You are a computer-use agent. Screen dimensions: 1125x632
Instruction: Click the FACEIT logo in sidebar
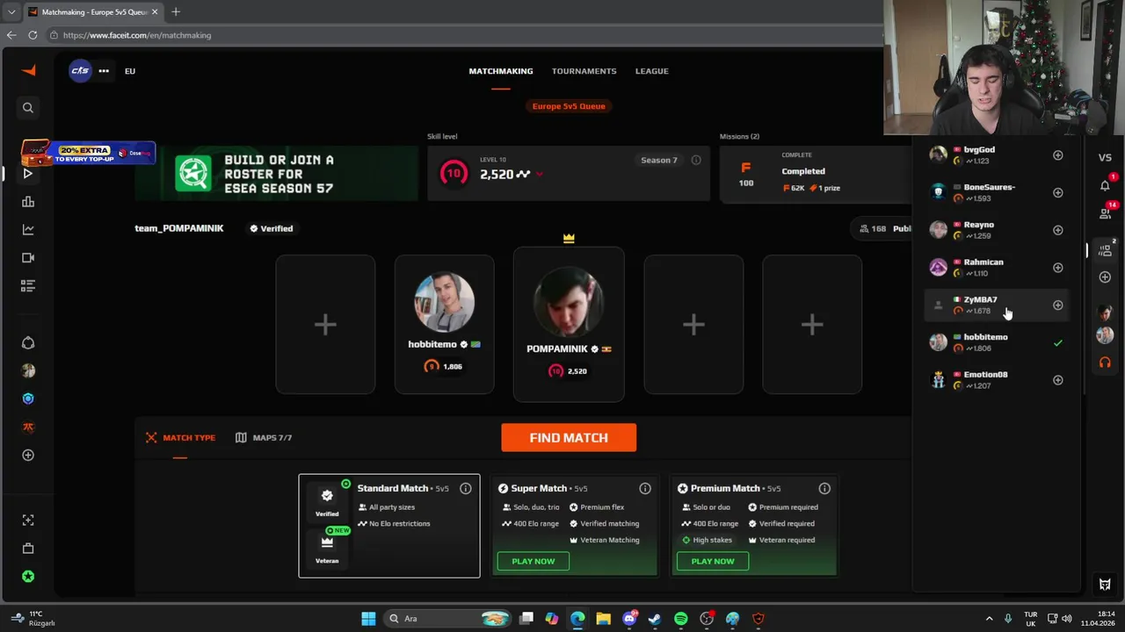pyautogui.click(x=28, y=71)
